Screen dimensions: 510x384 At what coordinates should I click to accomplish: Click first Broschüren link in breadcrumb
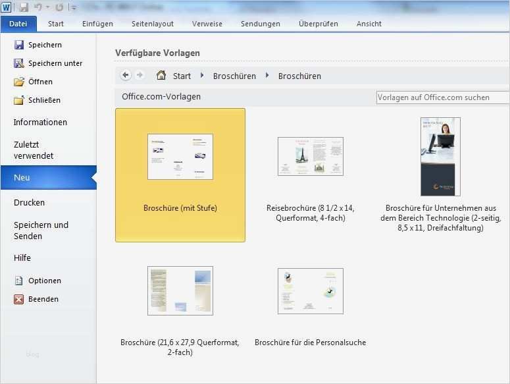pos(234,76)
